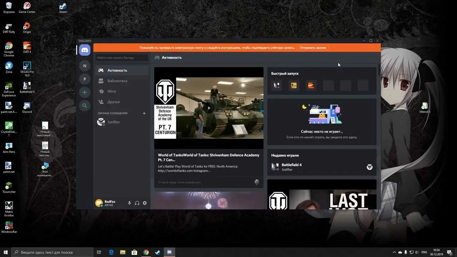Open server discovery search icon

(85, 106)
